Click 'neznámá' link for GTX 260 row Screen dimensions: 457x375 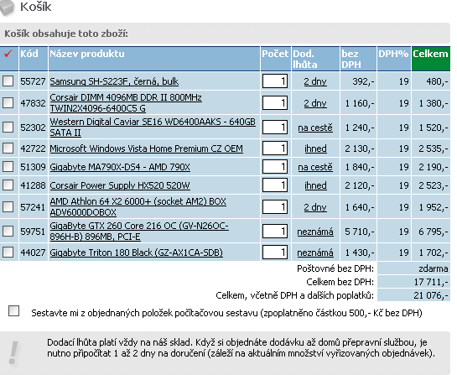point(315,232)
